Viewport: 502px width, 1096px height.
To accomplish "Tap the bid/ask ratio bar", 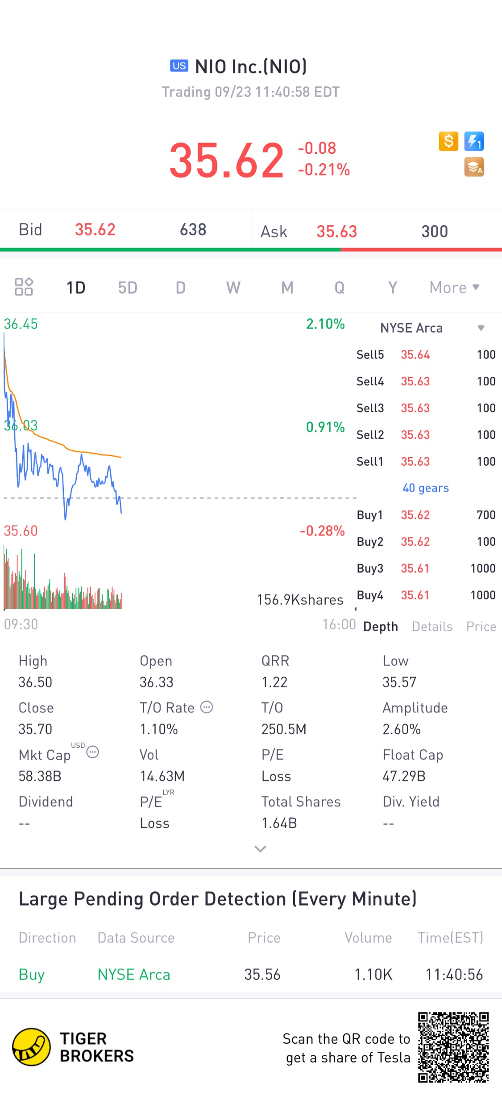I will pos(251,249).
